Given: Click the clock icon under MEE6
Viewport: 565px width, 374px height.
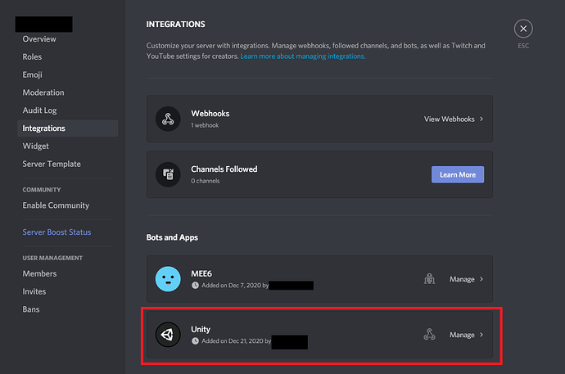Looking at the screenshot, I should (195, 286).
